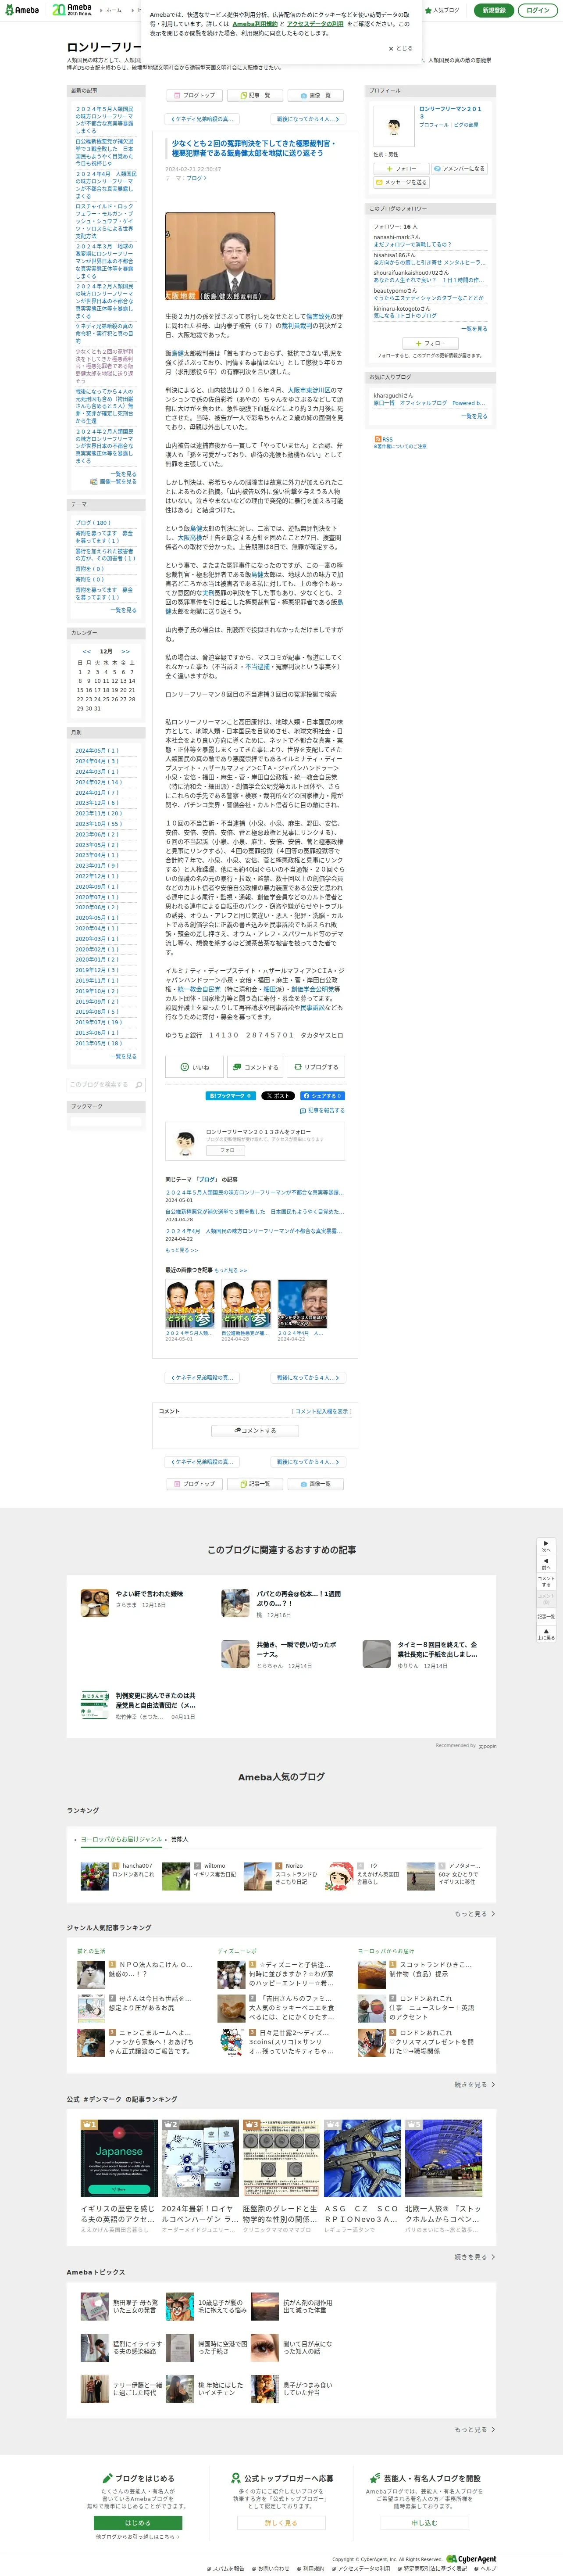Open the Ameba logo home link
This screenshot has height=2576, width=563.
point(21,10)
